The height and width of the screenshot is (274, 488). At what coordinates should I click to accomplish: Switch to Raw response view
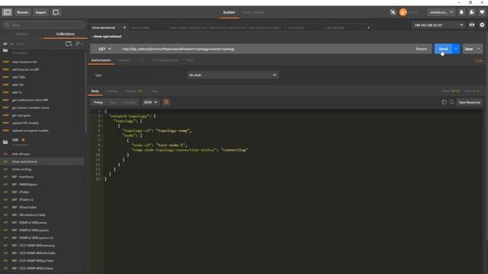113,102
